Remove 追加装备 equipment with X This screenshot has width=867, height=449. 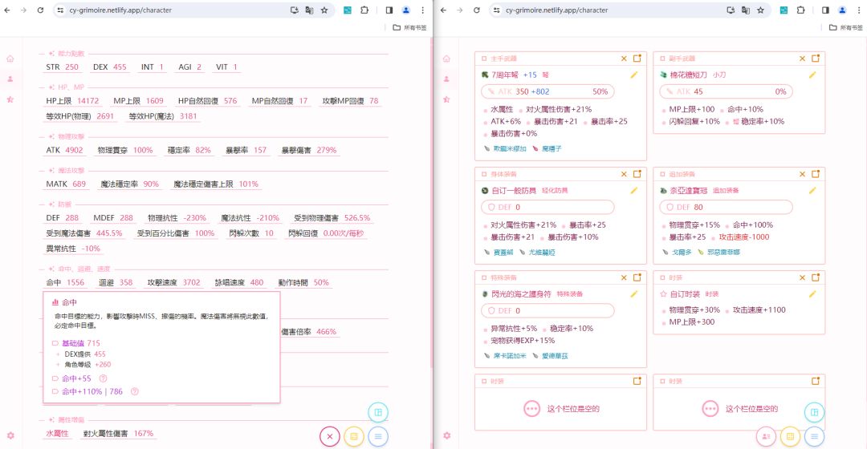pyautogui.click(x=802, y=174)
